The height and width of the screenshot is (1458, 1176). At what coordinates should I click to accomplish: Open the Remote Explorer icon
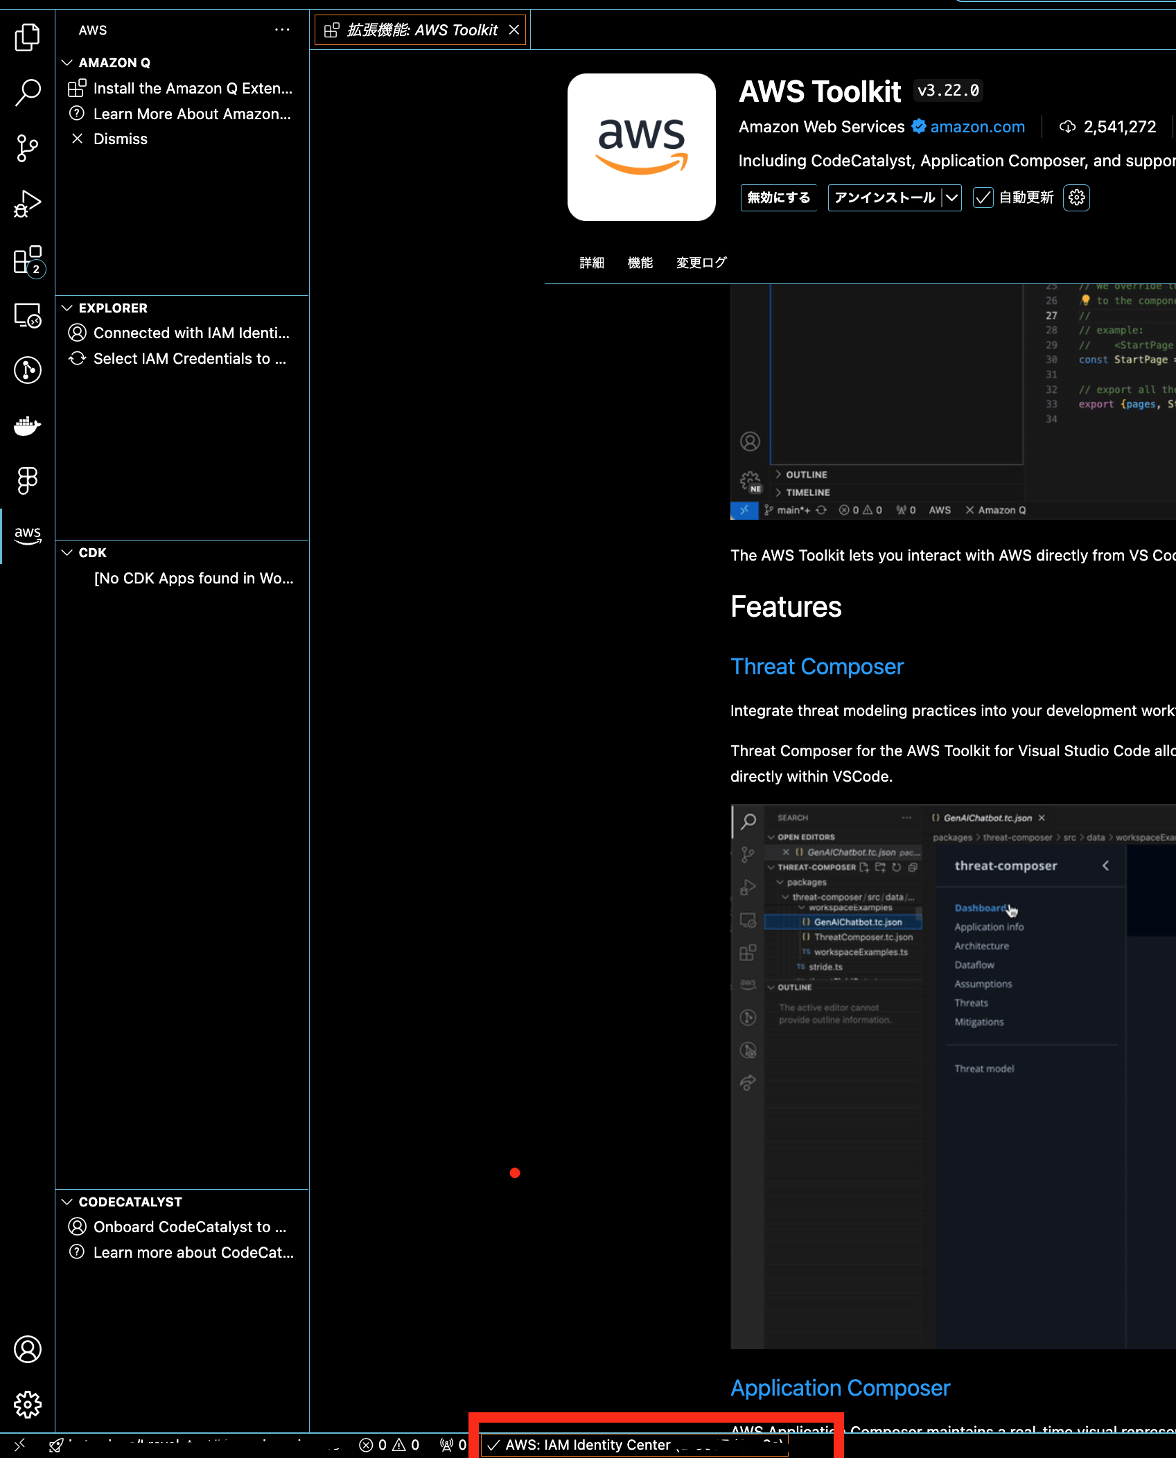coord(28,315)
